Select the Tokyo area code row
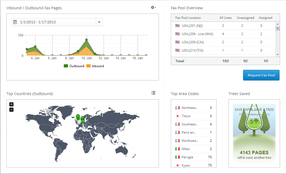286x174 pixels. pyautogui.click(x=194, y=116)
